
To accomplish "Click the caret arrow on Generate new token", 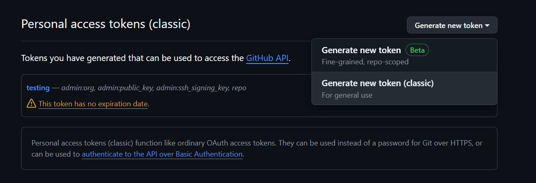I will click(x=487, y=26).
